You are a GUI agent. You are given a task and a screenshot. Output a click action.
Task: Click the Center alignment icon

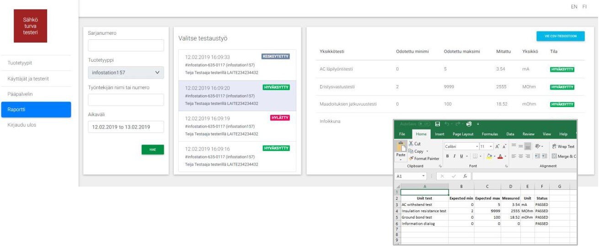pyautogui.click(x=520, y=156)
